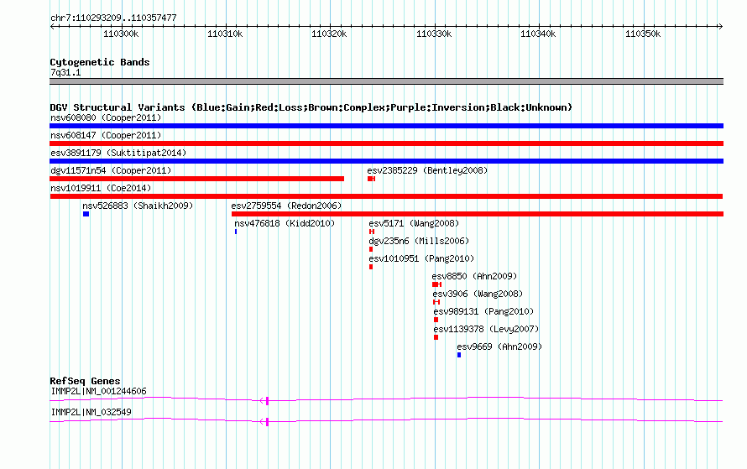Screen dimensions: 747x469
Task: Click the esv8850 (Ahn2009) label
Action: [474, 276]
